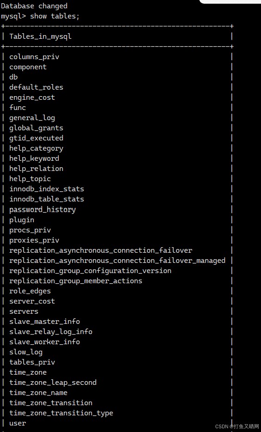Image resolution: width=261 pixels, height=432 pixels.
Task: Click the component table name
Action: tap(28, 67)
